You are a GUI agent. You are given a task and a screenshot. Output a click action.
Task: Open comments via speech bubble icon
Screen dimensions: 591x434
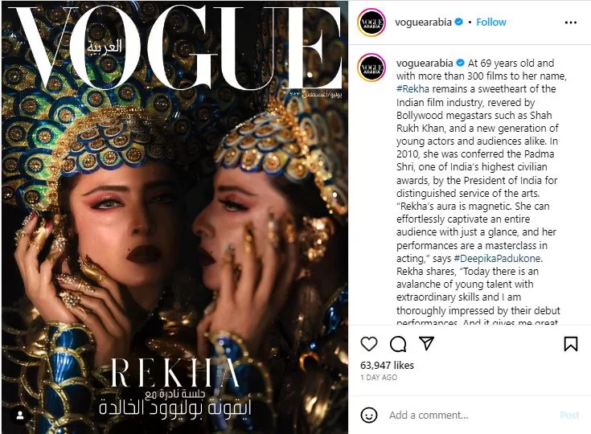pos(398,344)
